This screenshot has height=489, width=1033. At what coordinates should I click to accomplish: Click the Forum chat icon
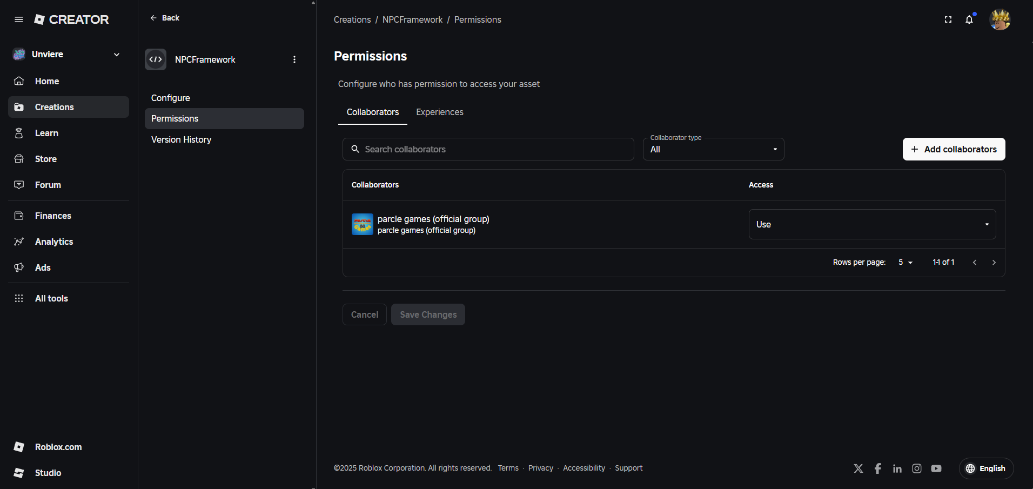click(19, 185)
